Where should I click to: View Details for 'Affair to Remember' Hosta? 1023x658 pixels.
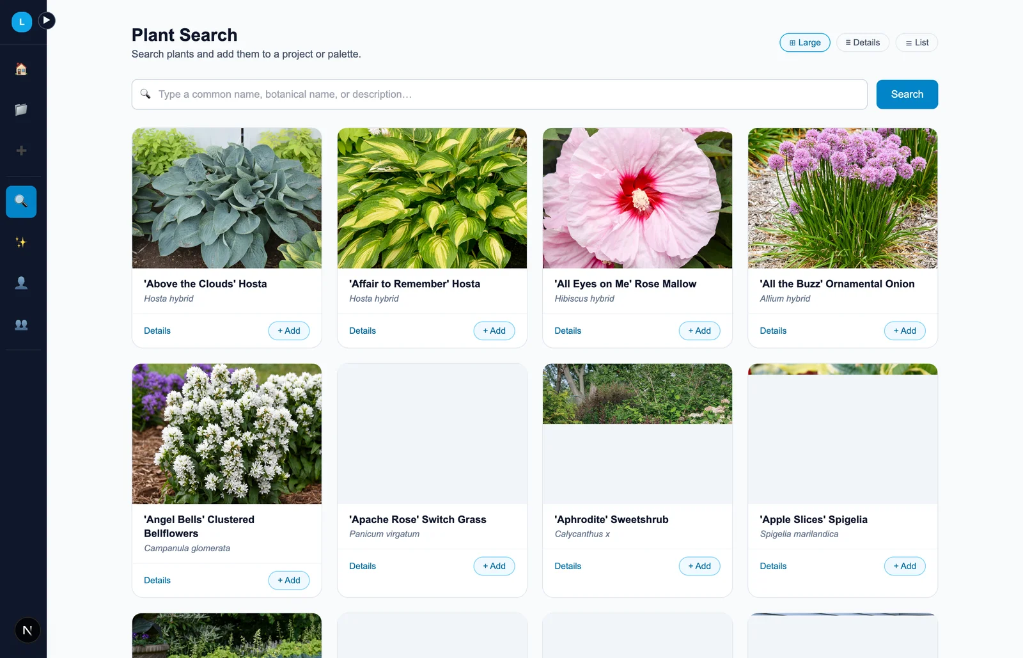[363, 331]
